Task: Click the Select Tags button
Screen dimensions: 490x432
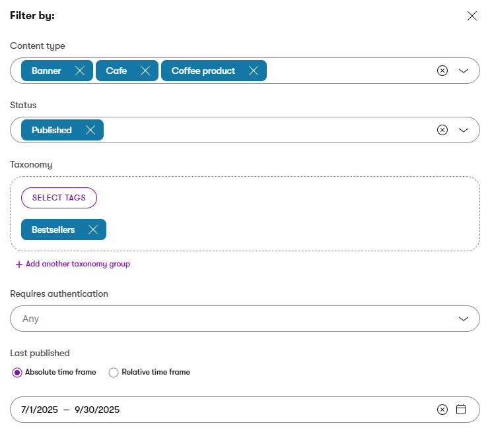Action: point(59,198)
